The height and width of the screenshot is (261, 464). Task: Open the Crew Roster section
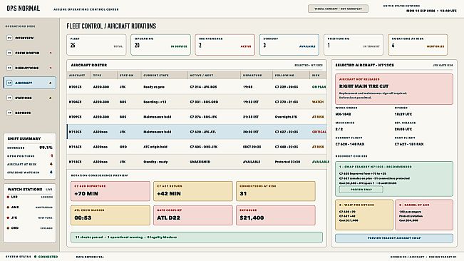[30, 53]
